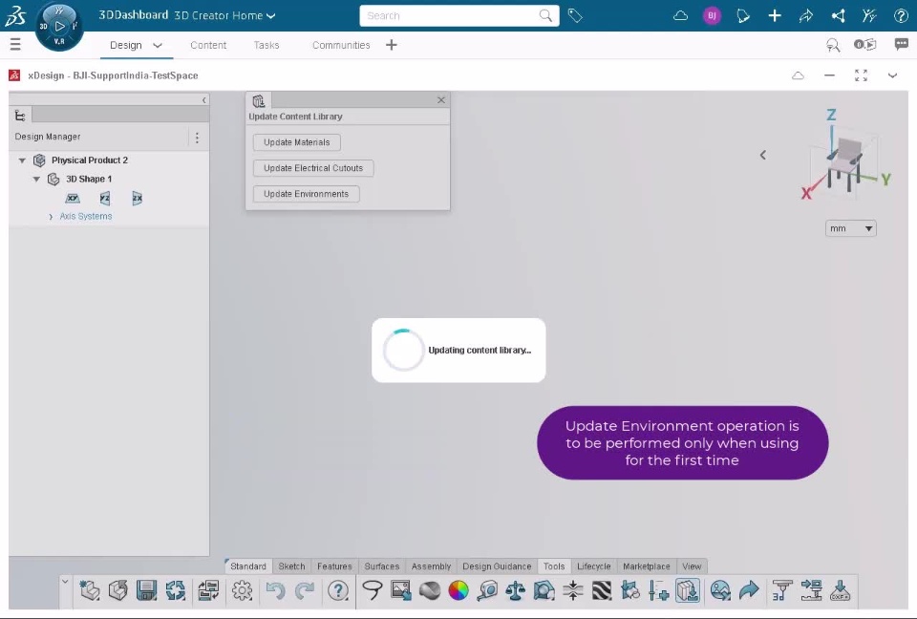Switch to the Communities tab
This screenshot has height=619, width=917.
pos(341,45)
